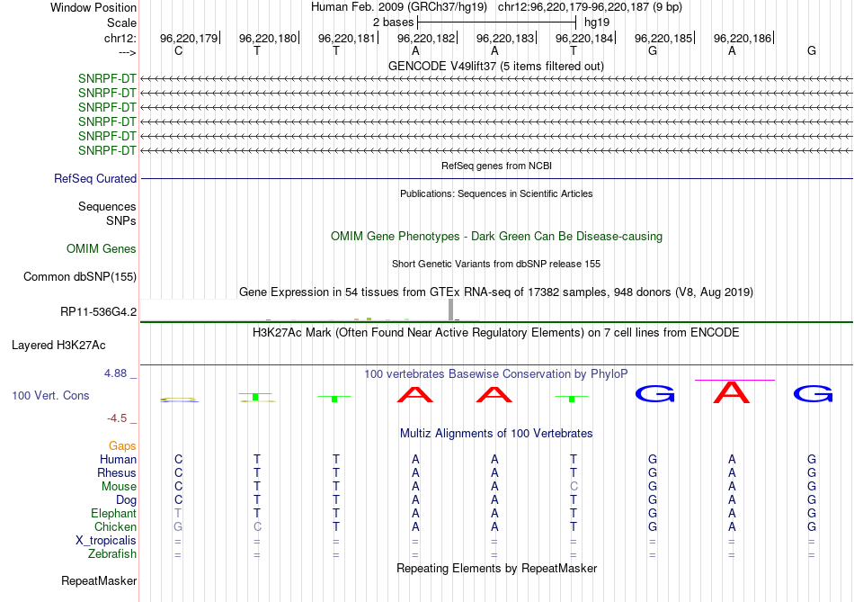Image resolution: width=854 pixels, height=602 pixels.
Task: Click the magenta line above PhyloP A
Action: click(x=734, y=380)
